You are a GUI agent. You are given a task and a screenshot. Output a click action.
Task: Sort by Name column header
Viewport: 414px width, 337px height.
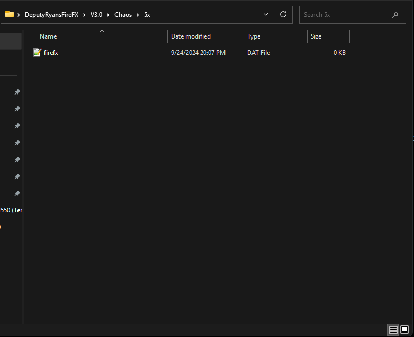tap(48, 36)
